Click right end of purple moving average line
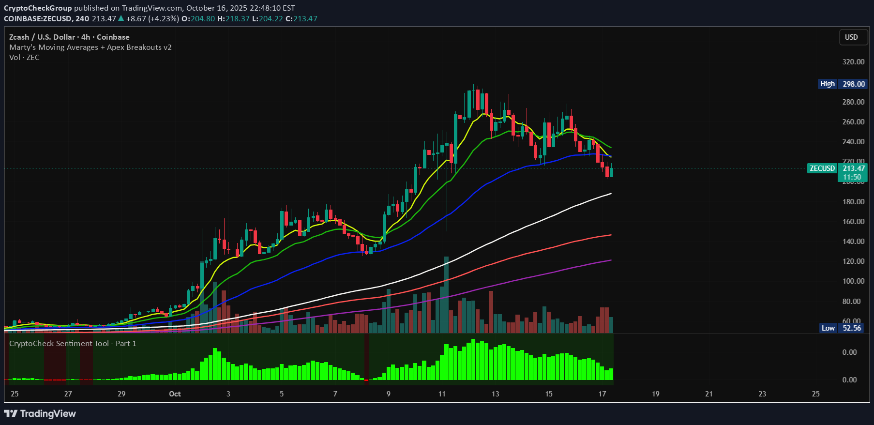The width and height of the screenshot is (874, 425). pyautogui.click(x=610, y=260)
